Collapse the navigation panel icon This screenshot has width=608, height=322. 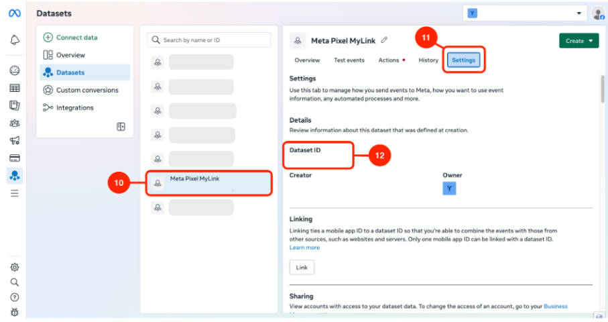tap(121, 127)
